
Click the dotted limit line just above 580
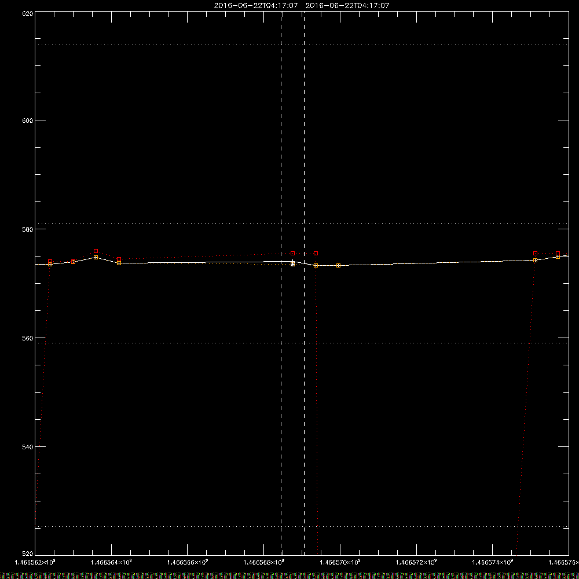[302, 223]
